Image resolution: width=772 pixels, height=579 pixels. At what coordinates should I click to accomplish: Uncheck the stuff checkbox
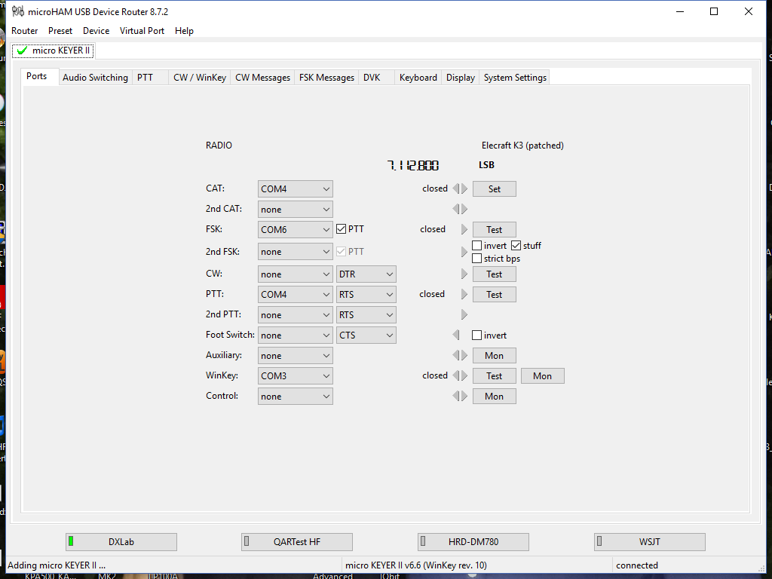(516, 245)
